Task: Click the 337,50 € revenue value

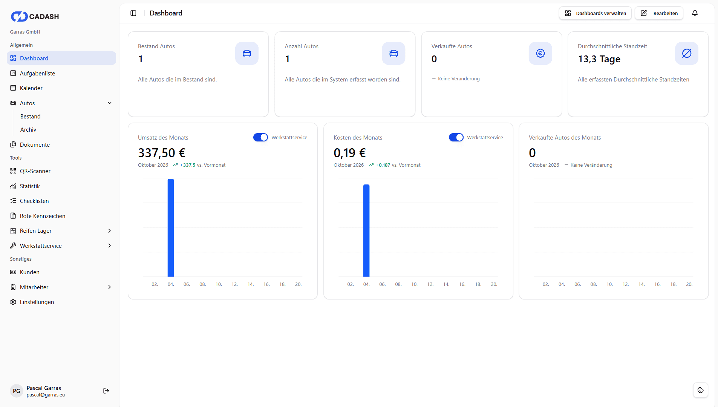Action: point(162,153)
